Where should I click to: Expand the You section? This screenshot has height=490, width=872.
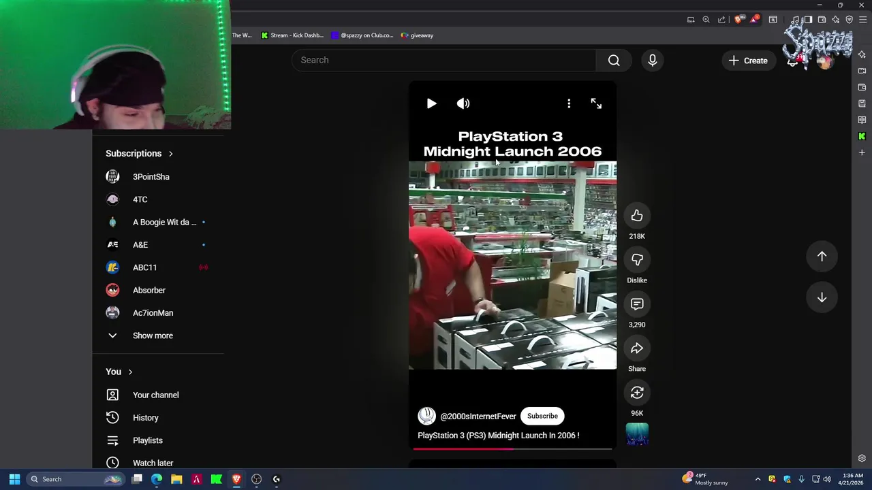tap(119, 372)
